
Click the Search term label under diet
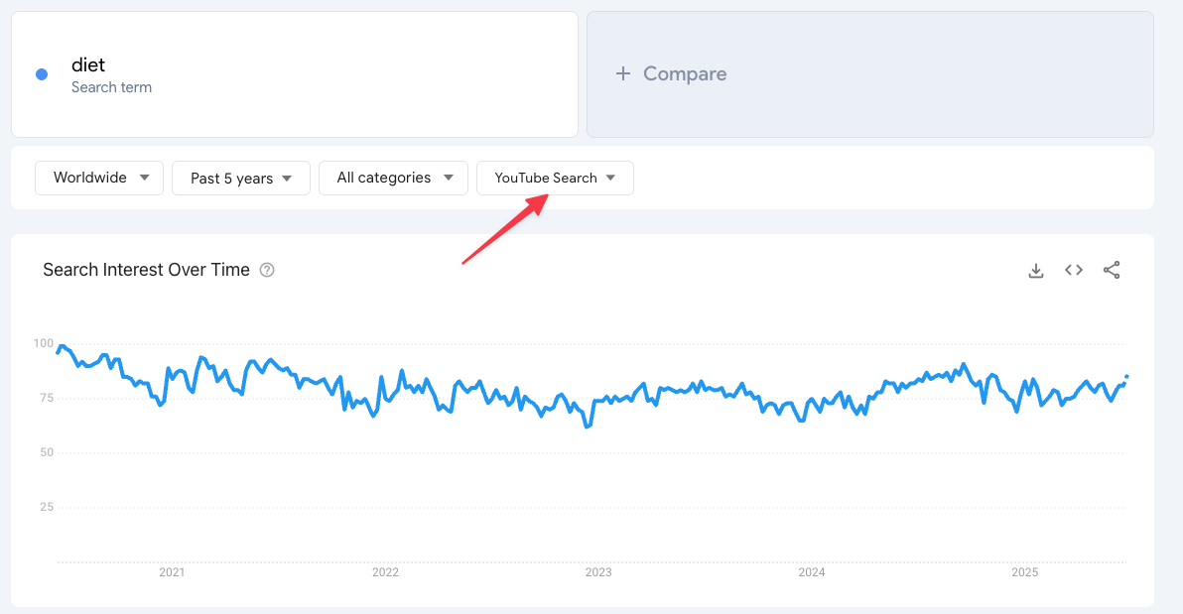pyautogui.click(x=111, y=87)
